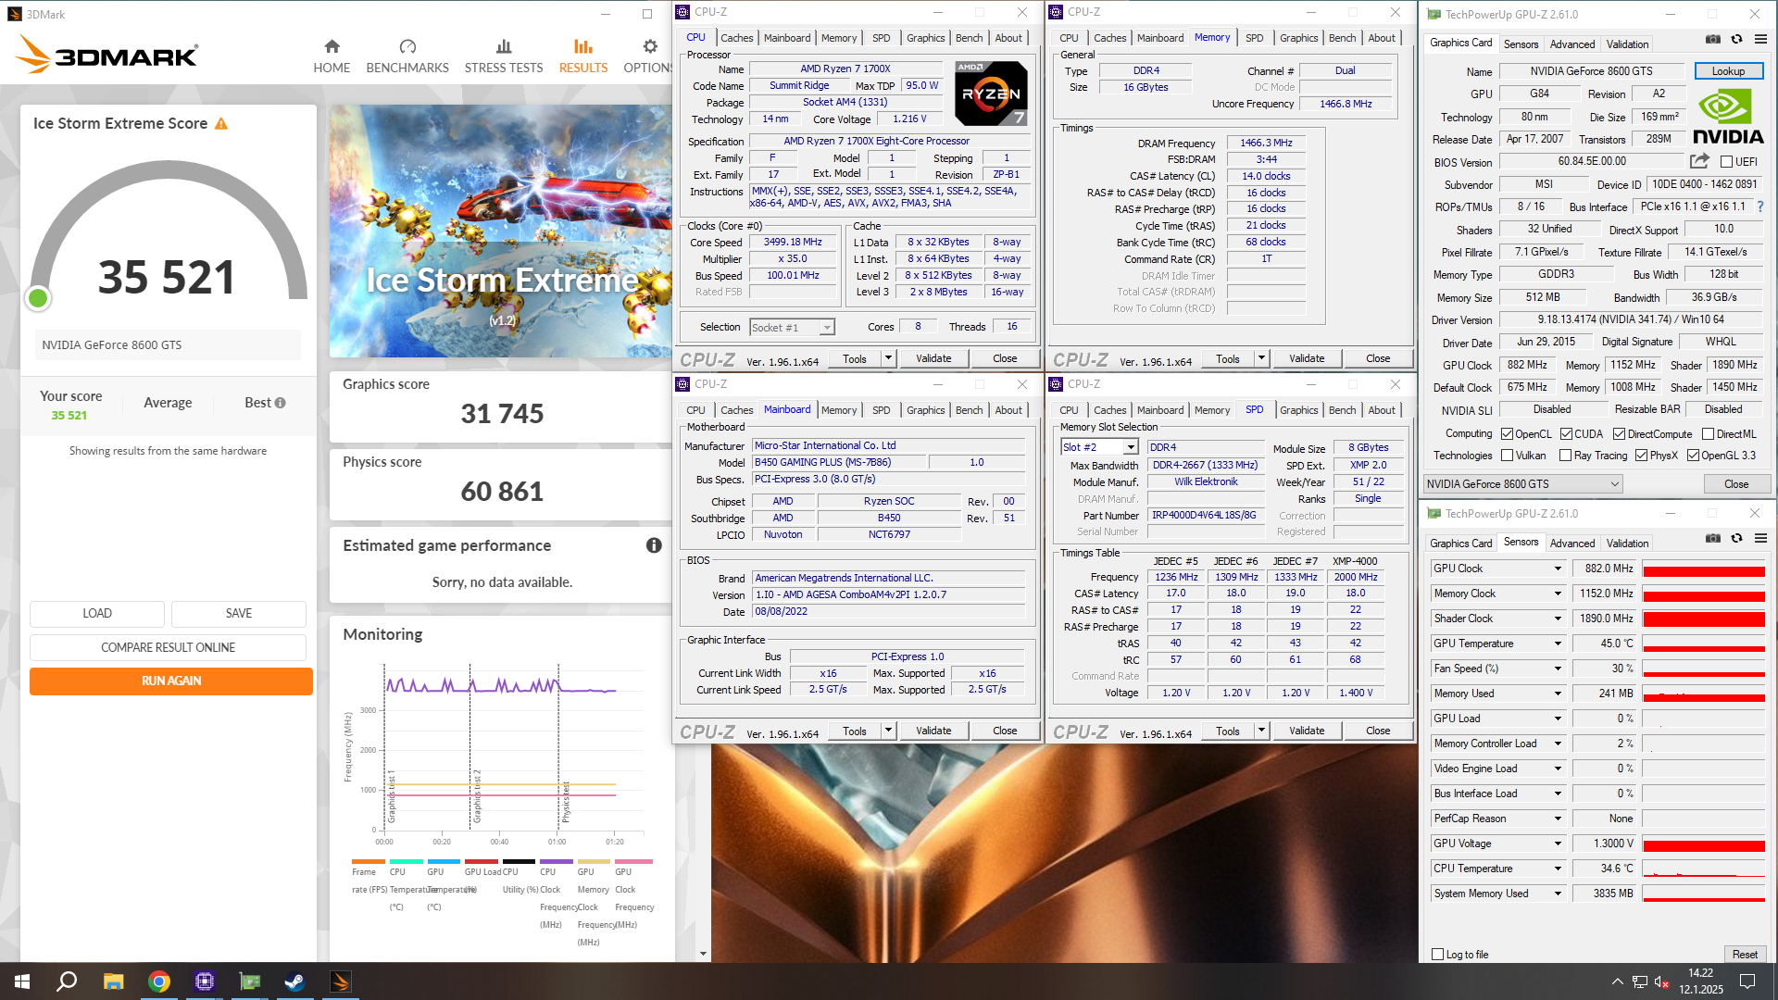The image size is (1778, 1000).
Task: Click the score warning triangle icon
Action: click(x=221, y=124)
